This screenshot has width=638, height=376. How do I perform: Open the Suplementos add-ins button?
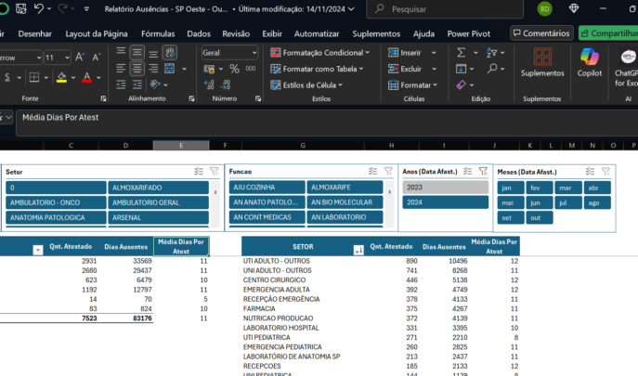541,62
